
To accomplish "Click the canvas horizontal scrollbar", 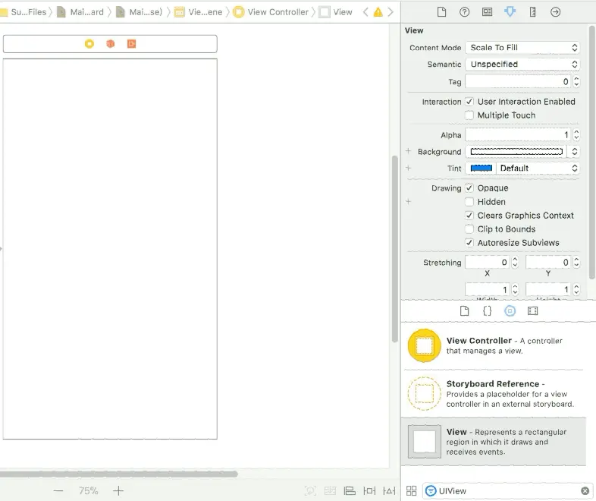I will pos(118,474).
